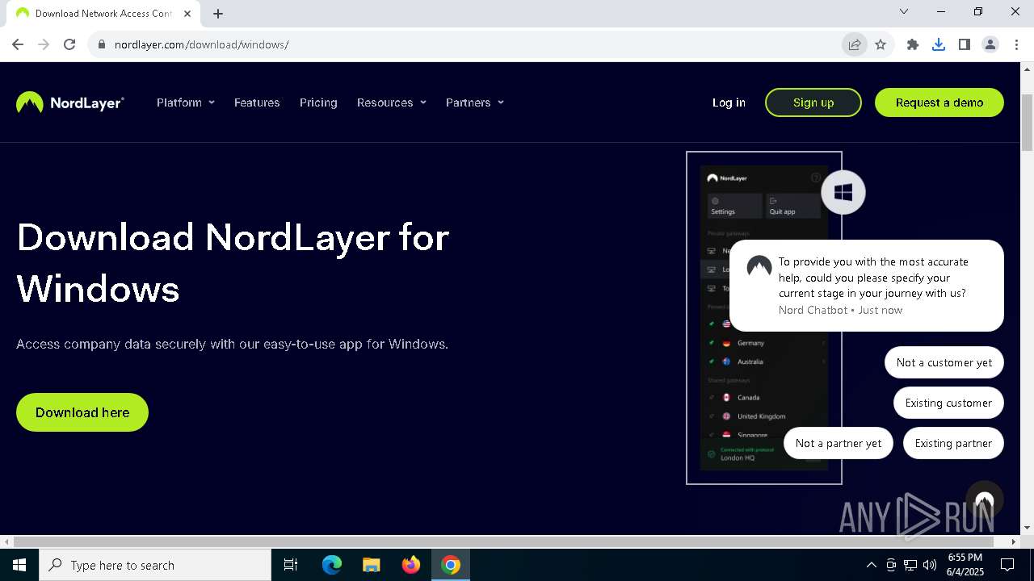Viewport: 1034px width, 581px height.
Task: Open Windows Start menu
Action: point(19,565)
